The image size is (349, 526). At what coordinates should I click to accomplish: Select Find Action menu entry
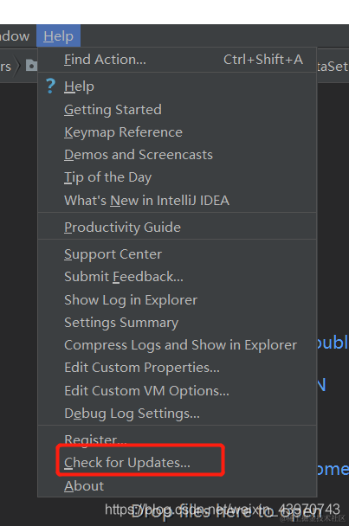point(178,60)
